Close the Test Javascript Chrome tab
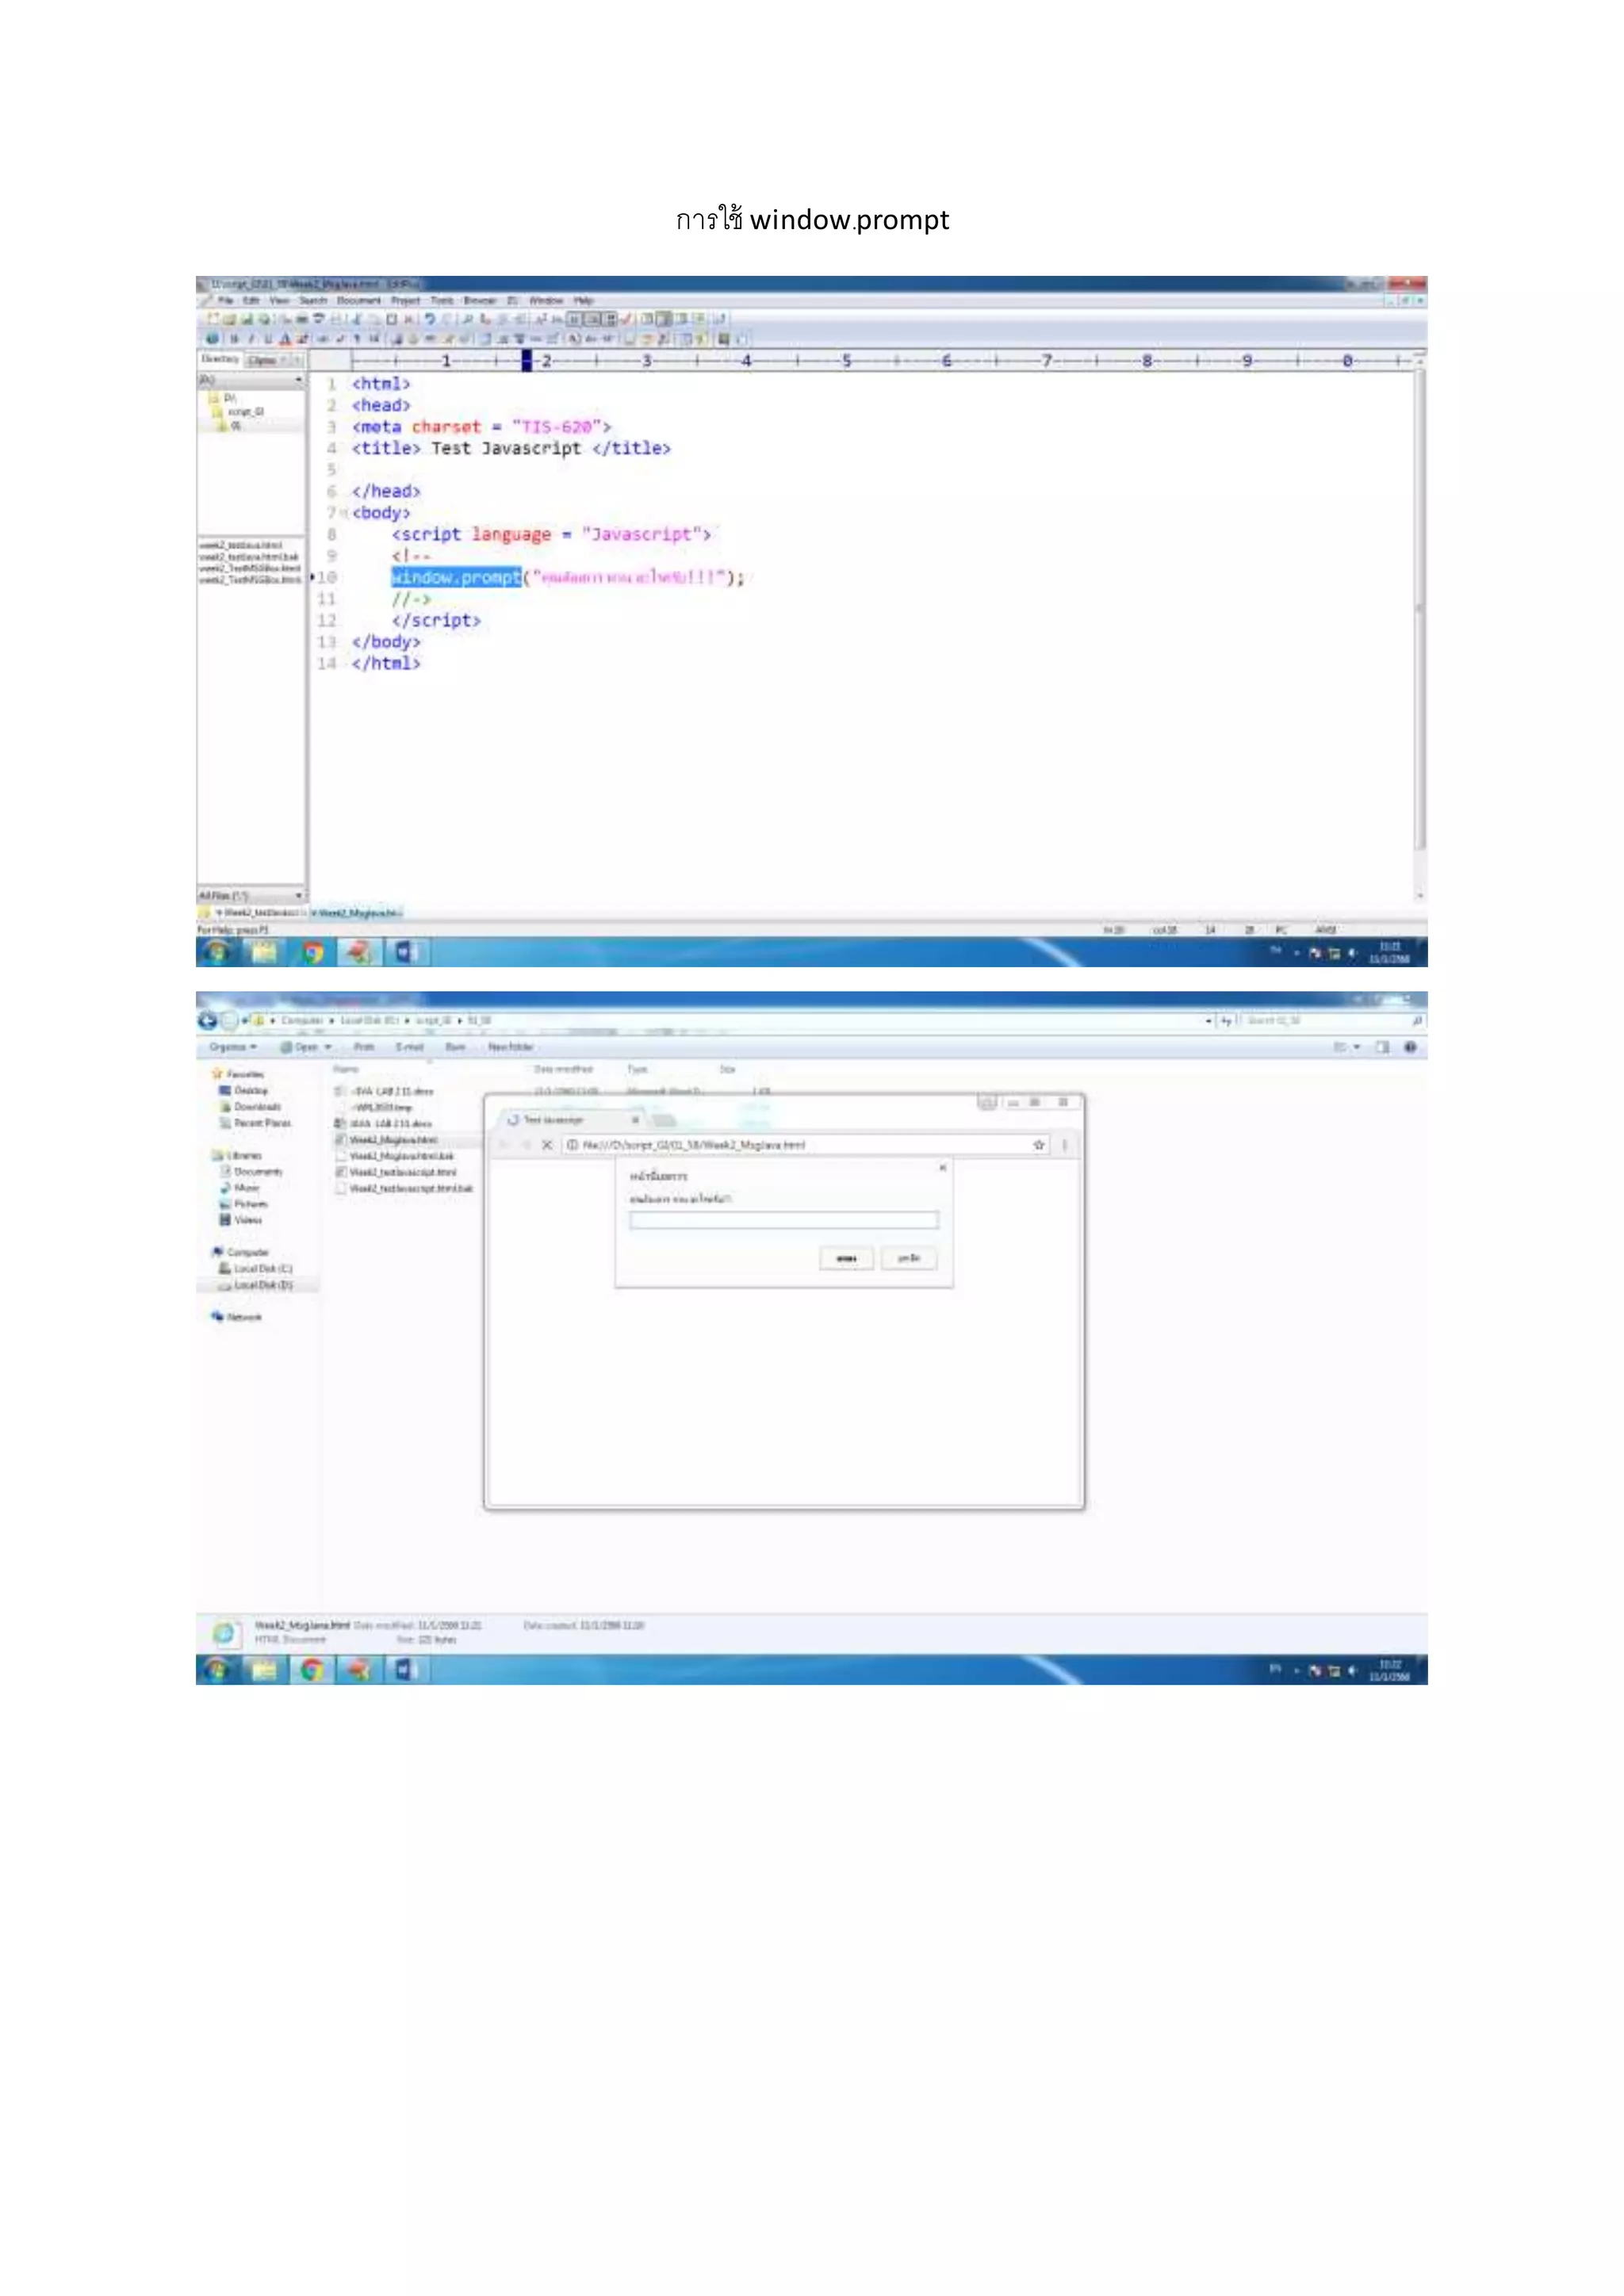The height and width of the screenshot is (2296, 1624). tap(635, 1120)
